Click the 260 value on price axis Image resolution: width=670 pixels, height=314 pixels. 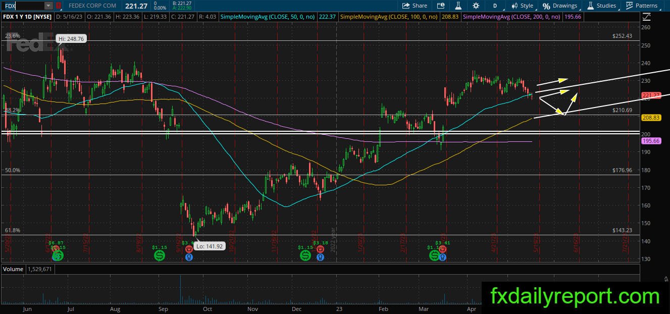coord(646,27)
